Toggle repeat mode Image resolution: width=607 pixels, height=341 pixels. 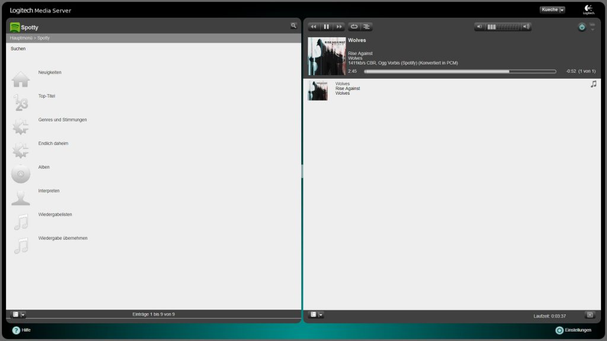point(354,27)
